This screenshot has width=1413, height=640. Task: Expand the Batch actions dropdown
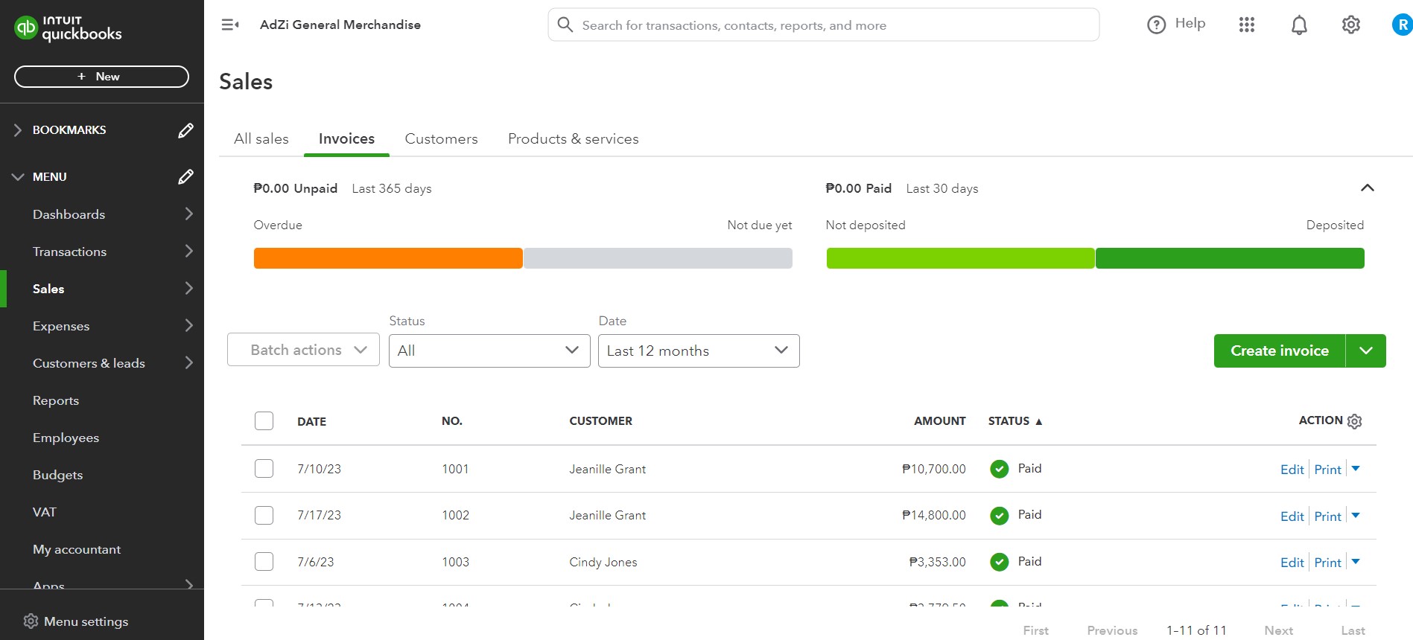(x=303, y=350)
